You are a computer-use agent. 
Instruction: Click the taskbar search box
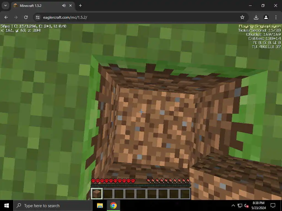click(53, 206)
